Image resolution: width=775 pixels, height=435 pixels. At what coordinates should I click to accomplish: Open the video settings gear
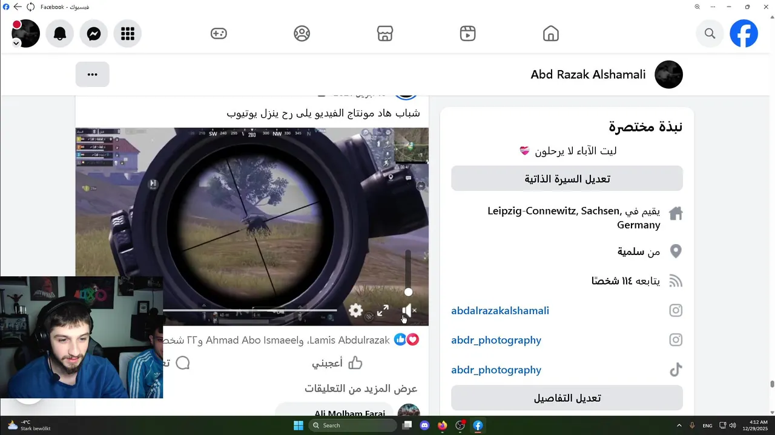(355, 311)
